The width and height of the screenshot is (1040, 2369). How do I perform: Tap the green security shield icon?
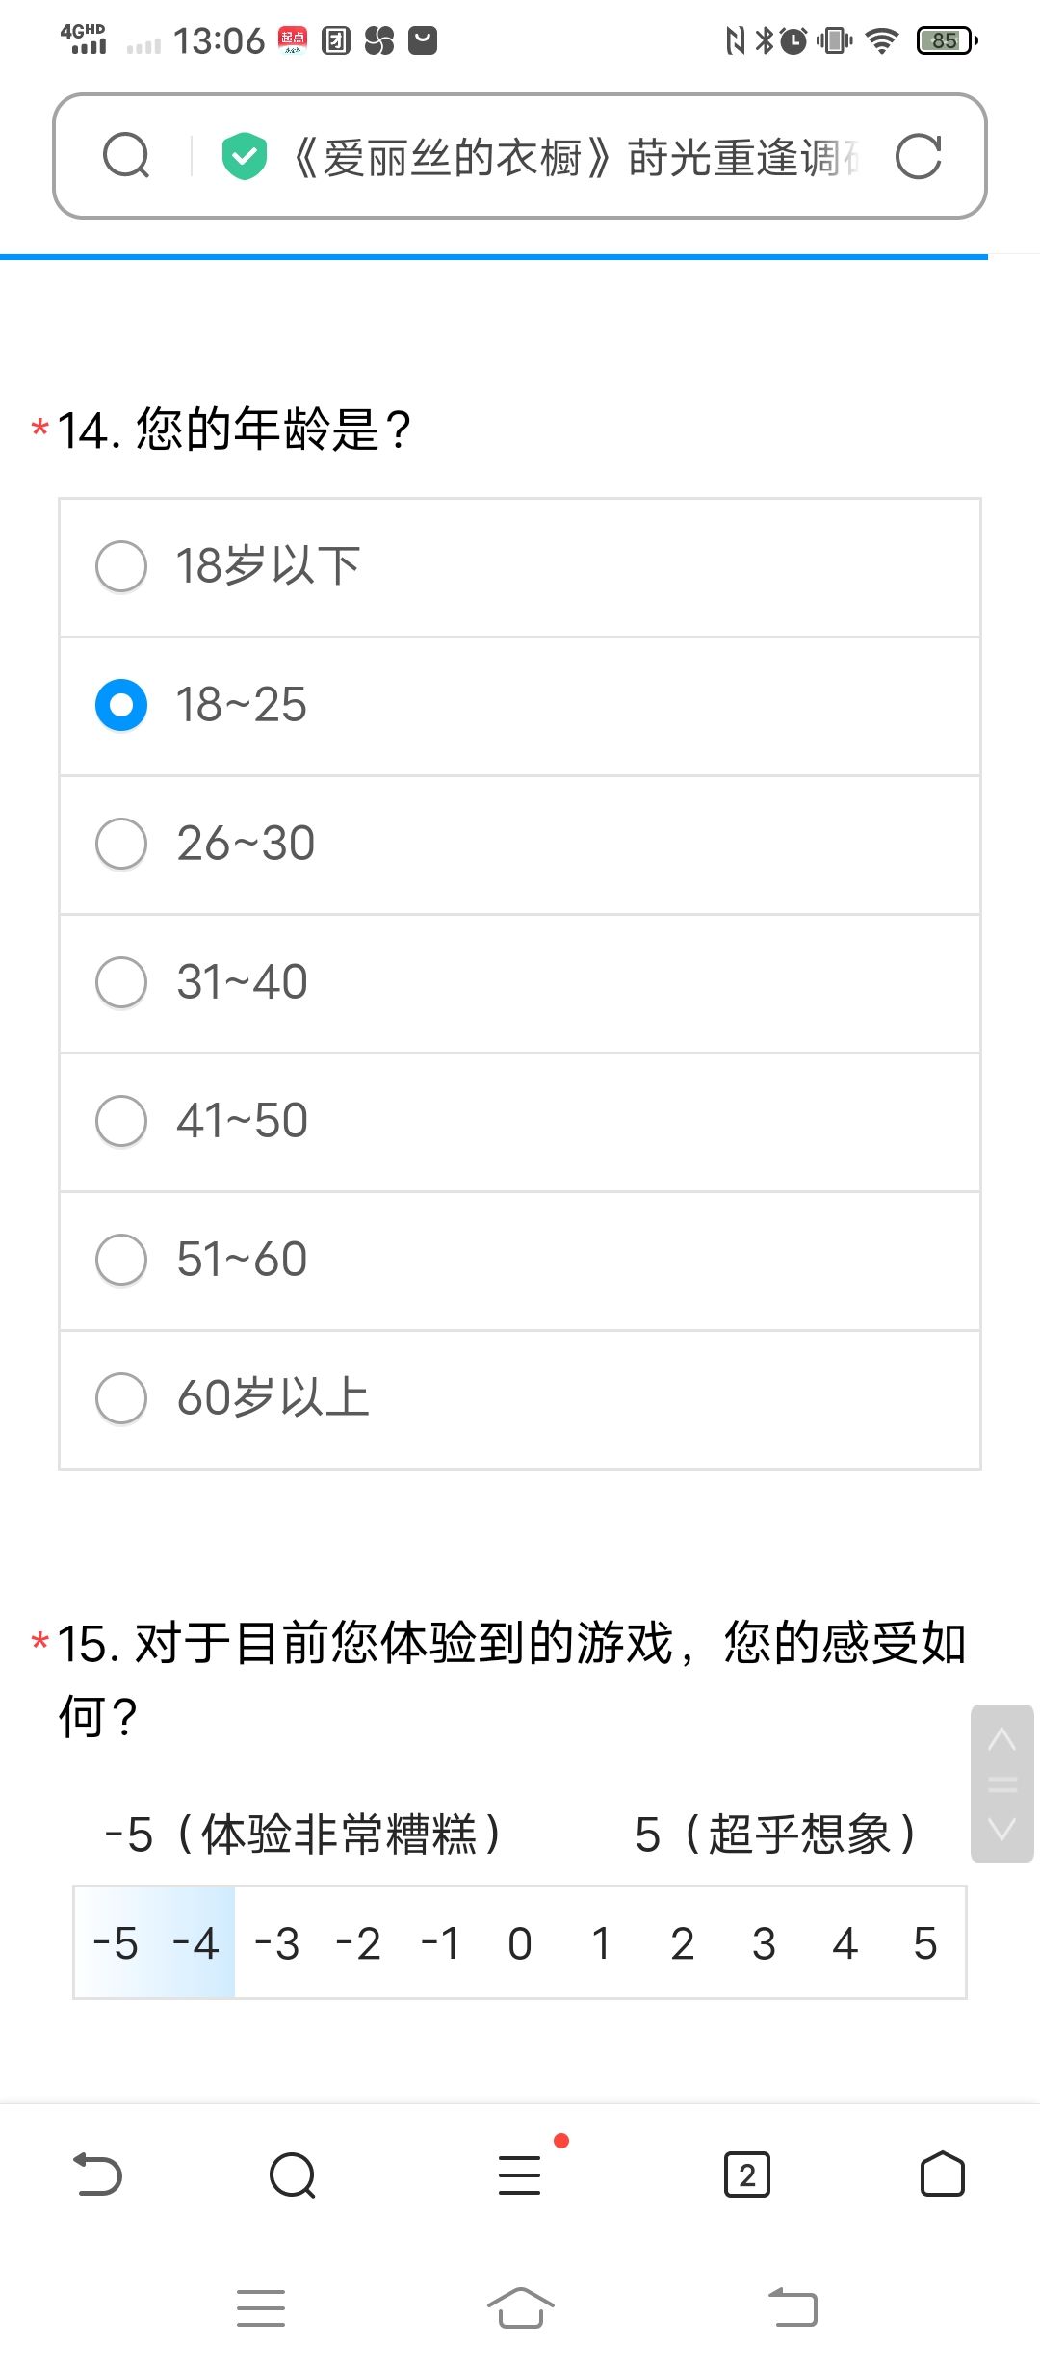245,156
